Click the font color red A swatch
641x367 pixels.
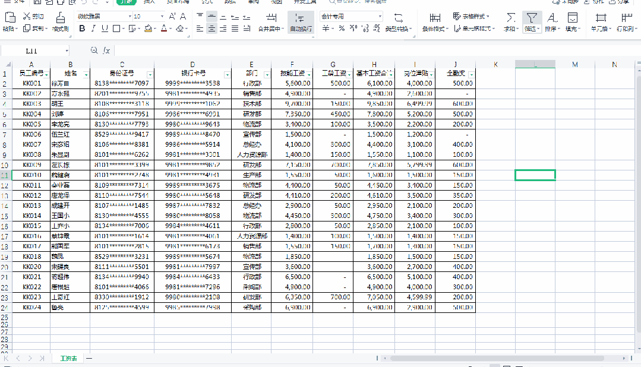pyautogui.click(x=164, y=29)
